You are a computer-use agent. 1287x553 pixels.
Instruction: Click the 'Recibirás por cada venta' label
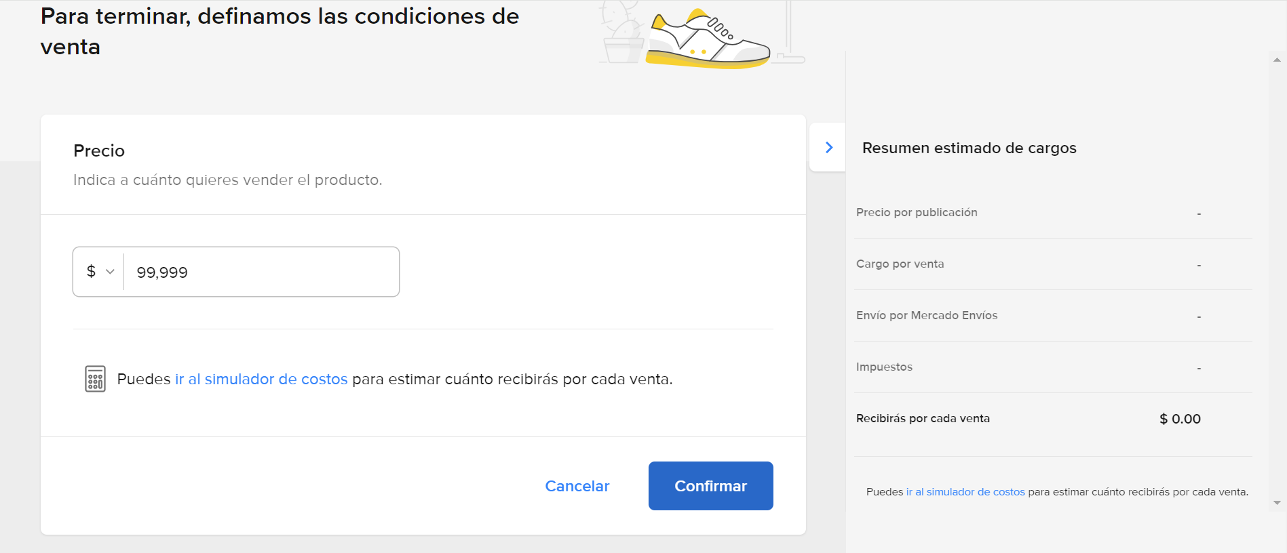[x=923, y=418]
